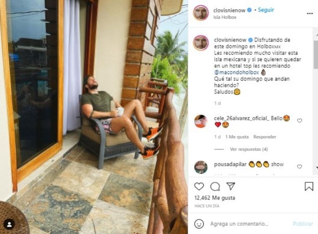Like cele_26alvarez_oficial_ comment heart
318x234 pixels.
[299, 121]
